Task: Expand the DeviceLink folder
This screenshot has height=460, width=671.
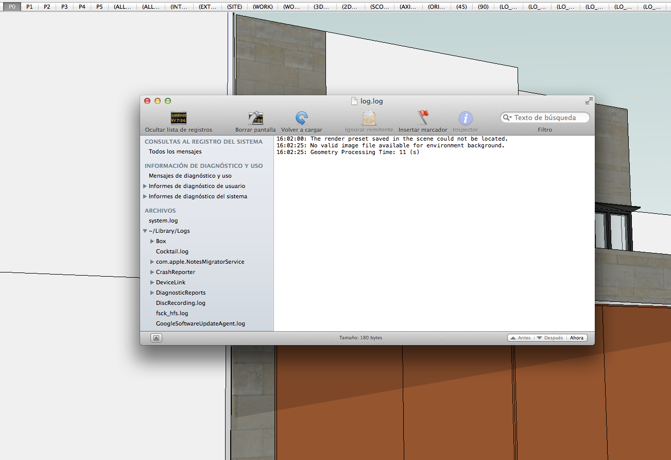Action: 152,282
